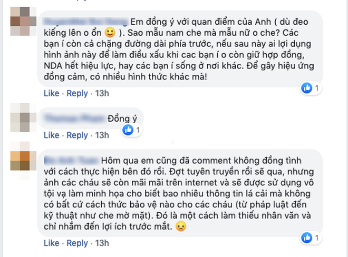Like the comment starting "Em đồng ý với quan điểm"
This screenshot has height=257, width=348.
[51, 94]
